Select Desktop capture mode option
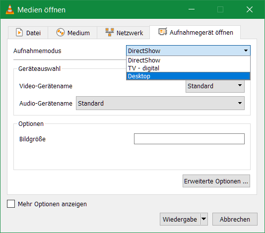Screen dimensions: 265x233 [x=188, y=76]
